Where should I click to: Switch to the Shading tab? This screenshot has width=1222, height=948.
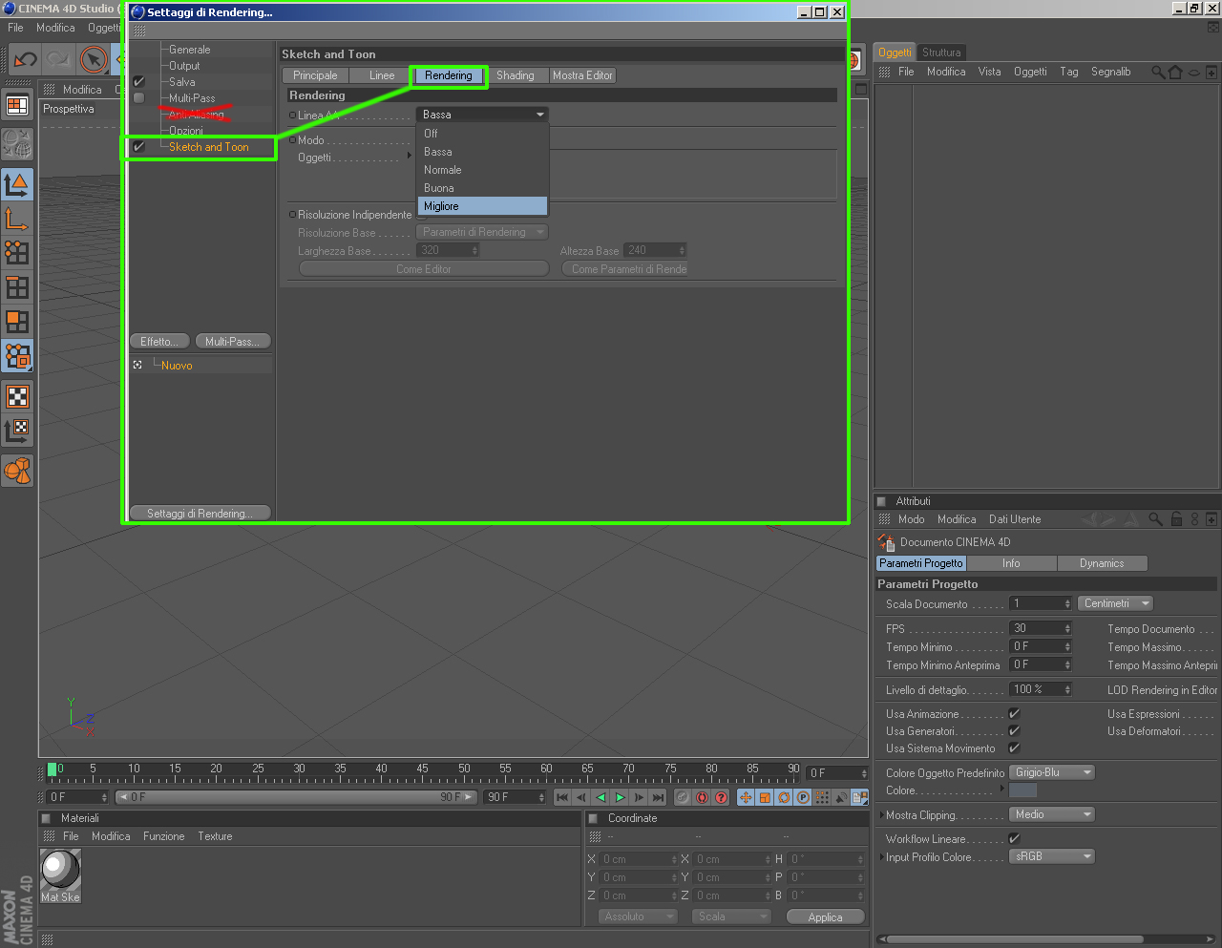pos(516,75)
